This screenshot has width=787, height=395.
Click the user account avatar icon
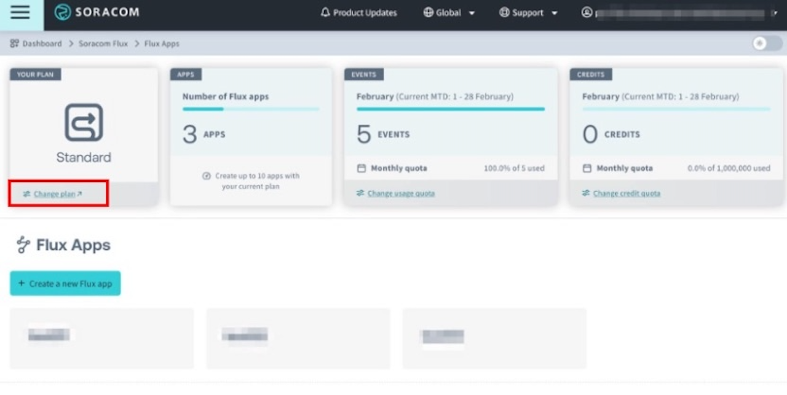tap(587, 13)
